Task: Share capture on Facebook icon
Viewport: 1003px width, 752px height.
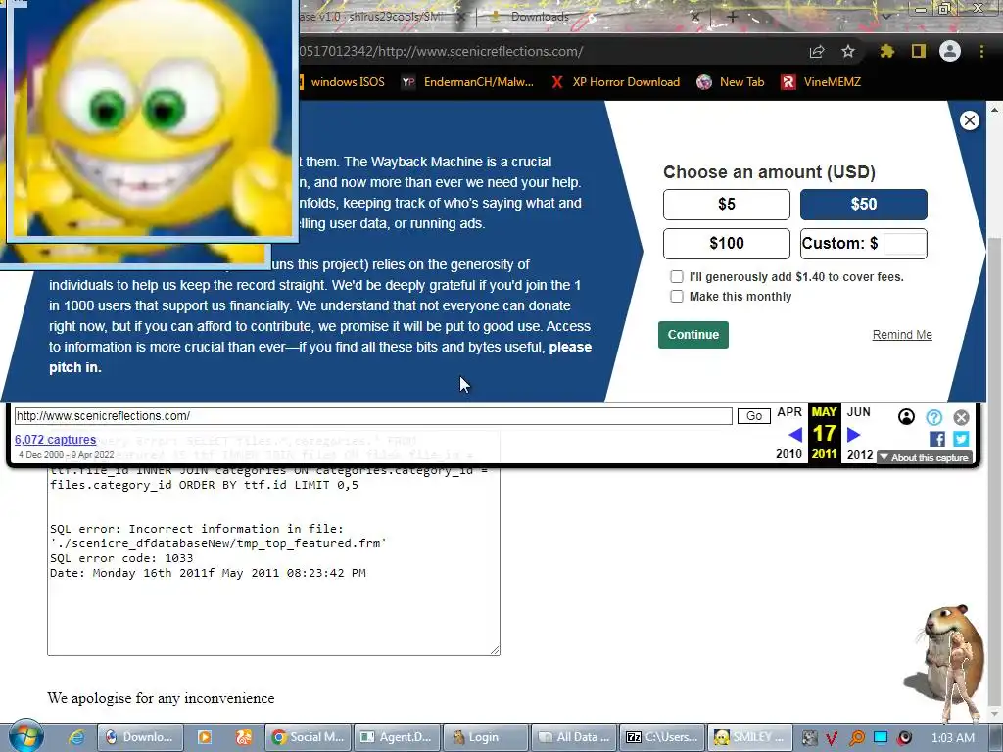Action: point(937,439)
